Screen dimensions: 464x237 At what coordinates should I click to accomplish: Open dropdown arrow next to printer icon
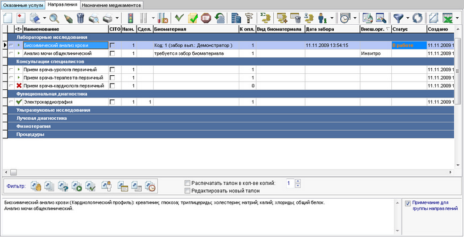point(117,18)
